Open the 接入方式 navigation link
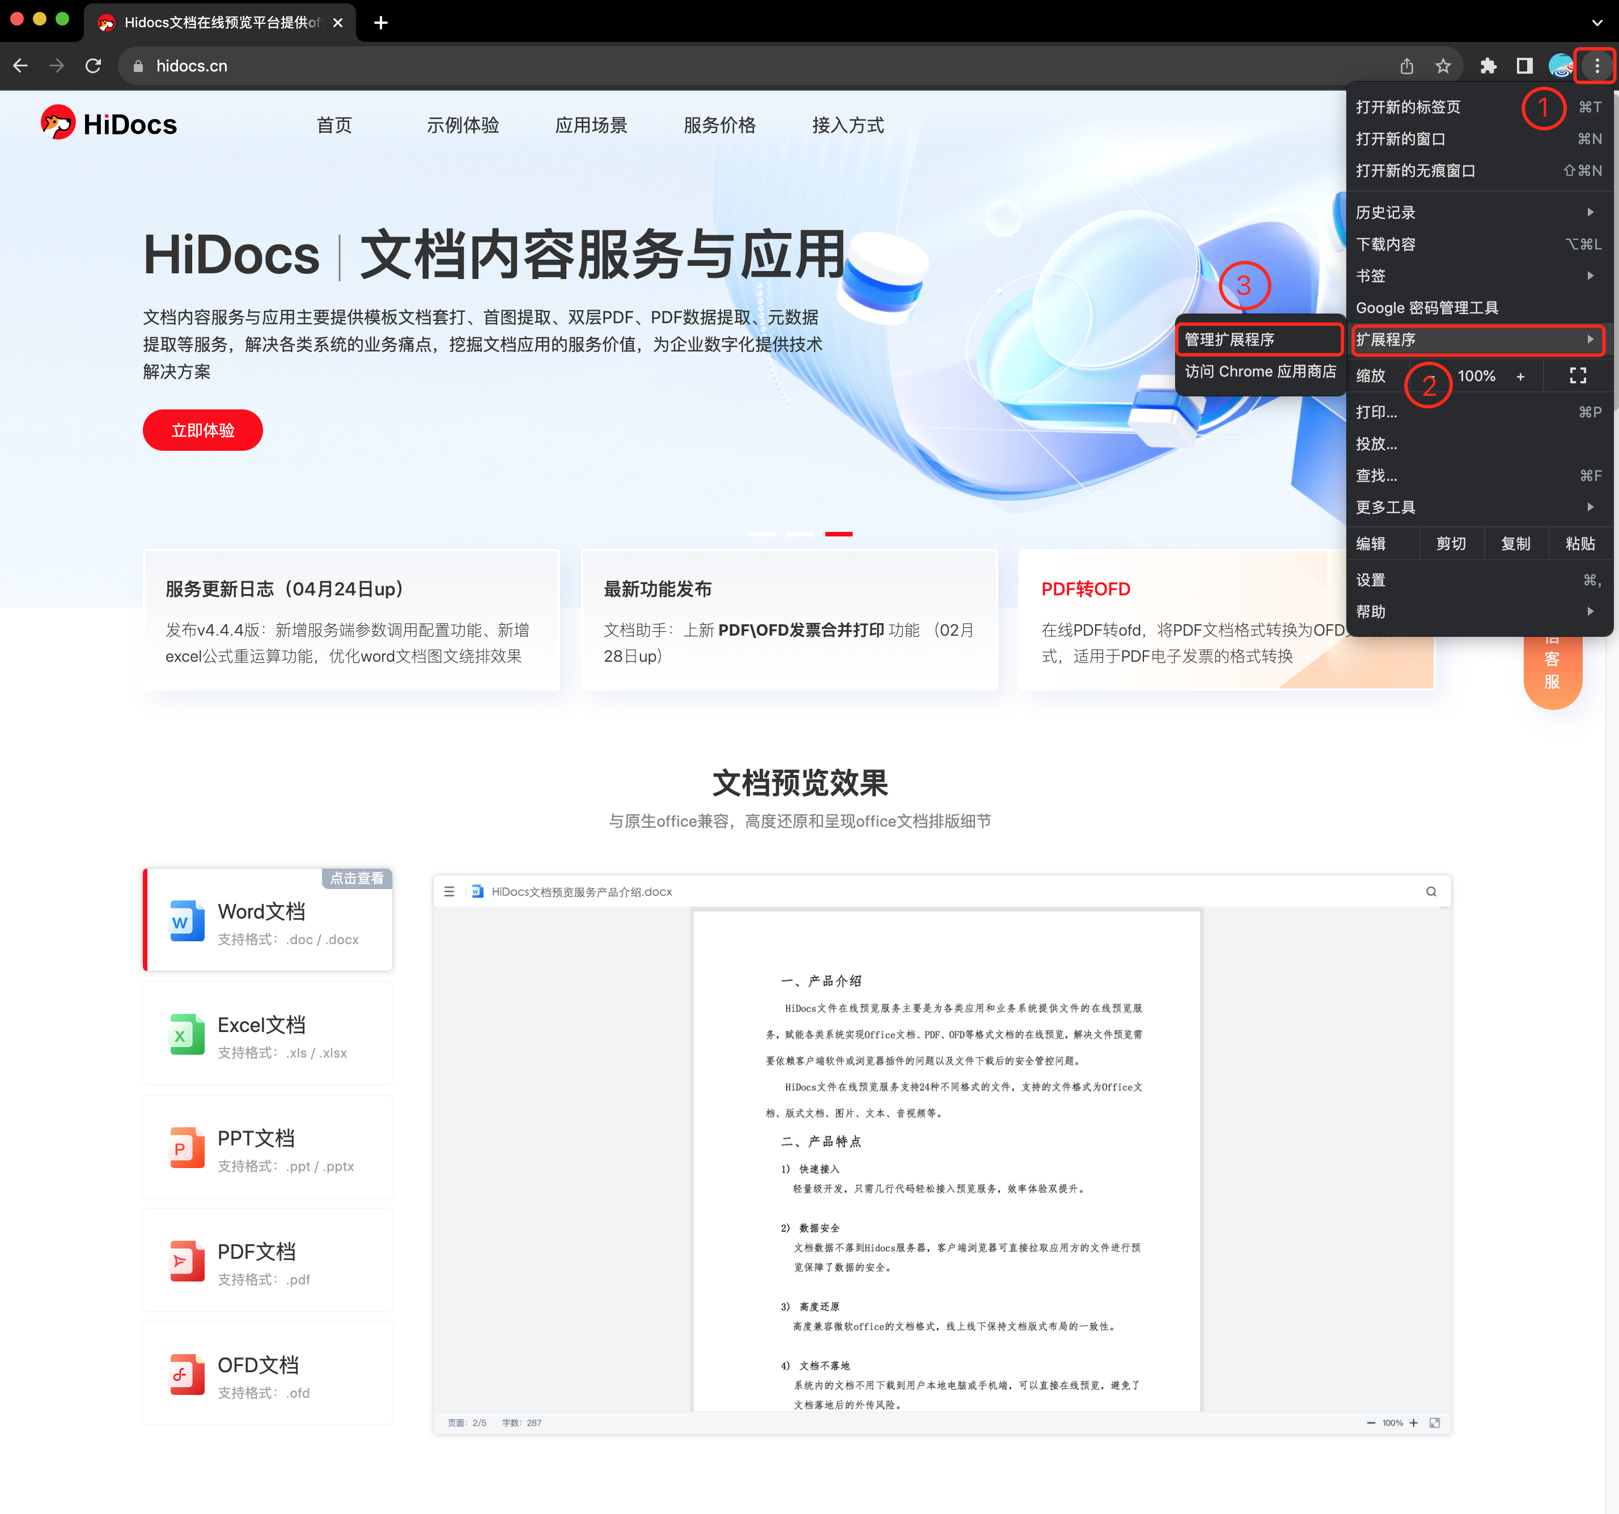 click(848, 125)
